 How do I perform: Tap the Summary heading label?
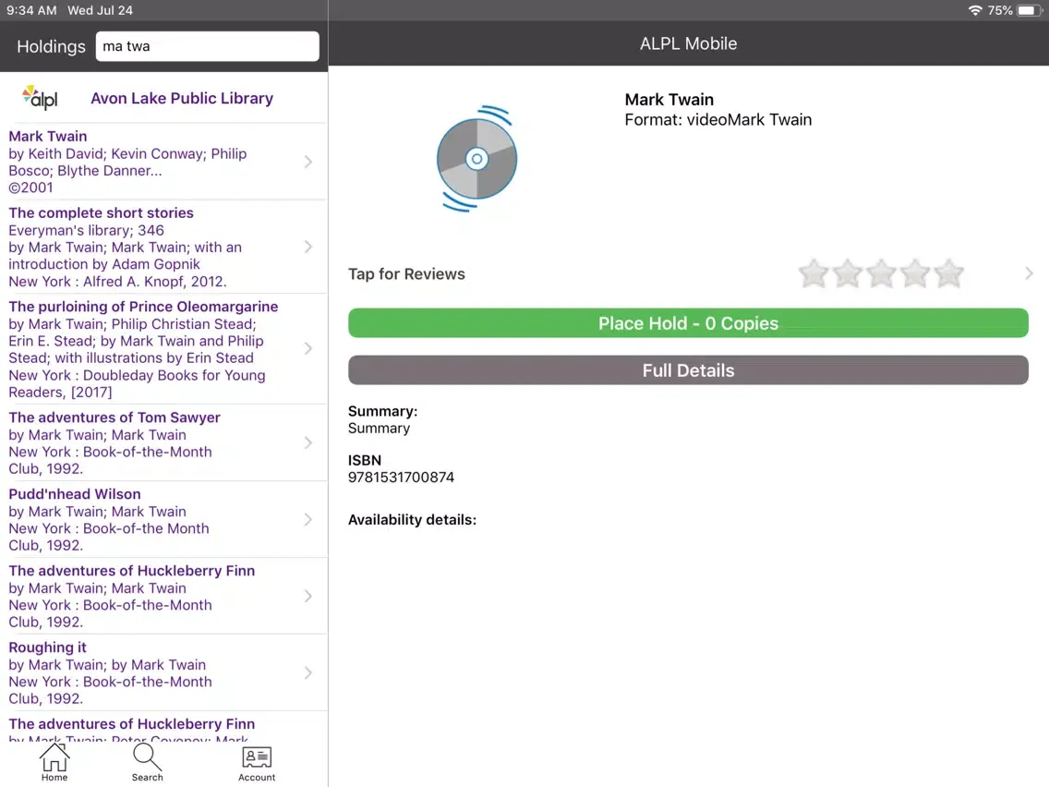tap(382, 411)
